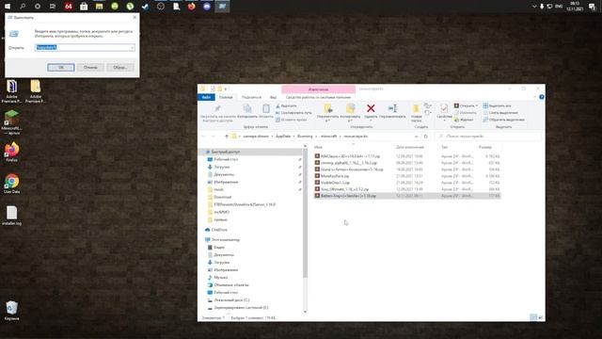The height and width of the screenshot is (339, 602).
Task: Click Clear selection (Снять выделение) in ribbon
Action: click(500, 113)
